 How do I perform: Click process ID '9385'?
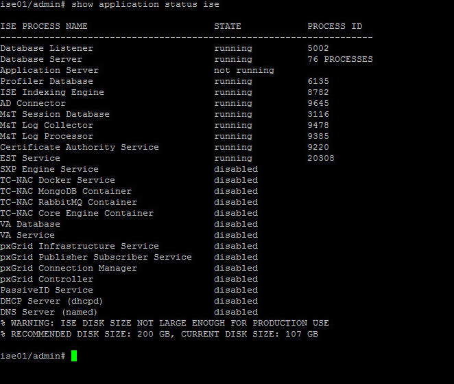point(318,136)
